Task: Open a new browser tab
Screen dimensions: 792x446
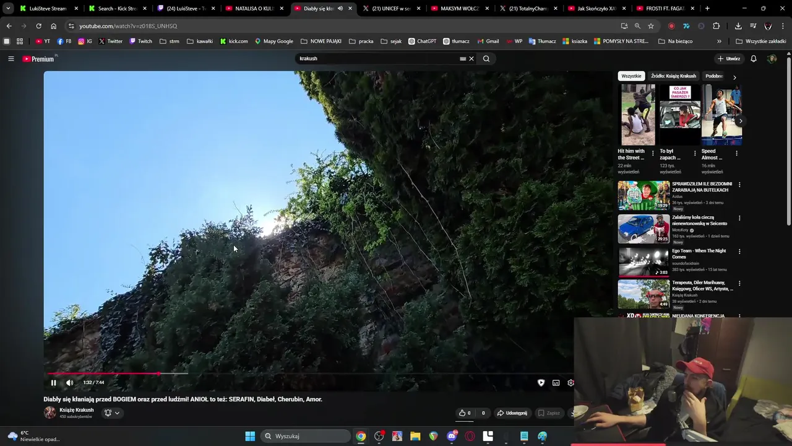Action: click(707, 9)
